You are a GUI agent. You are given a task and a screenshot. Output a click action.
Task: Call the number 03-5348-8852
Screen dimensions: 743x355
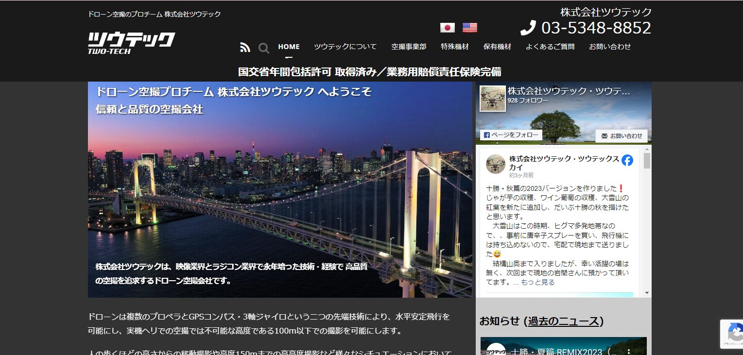(596, 28)
